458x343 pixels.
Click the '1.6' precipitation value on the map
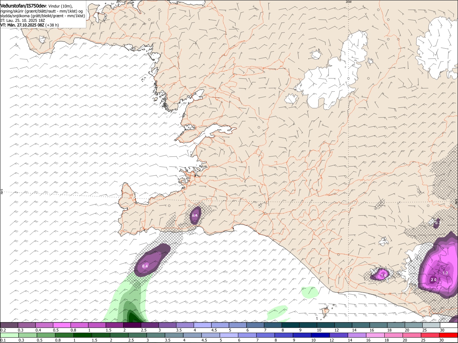384,275
